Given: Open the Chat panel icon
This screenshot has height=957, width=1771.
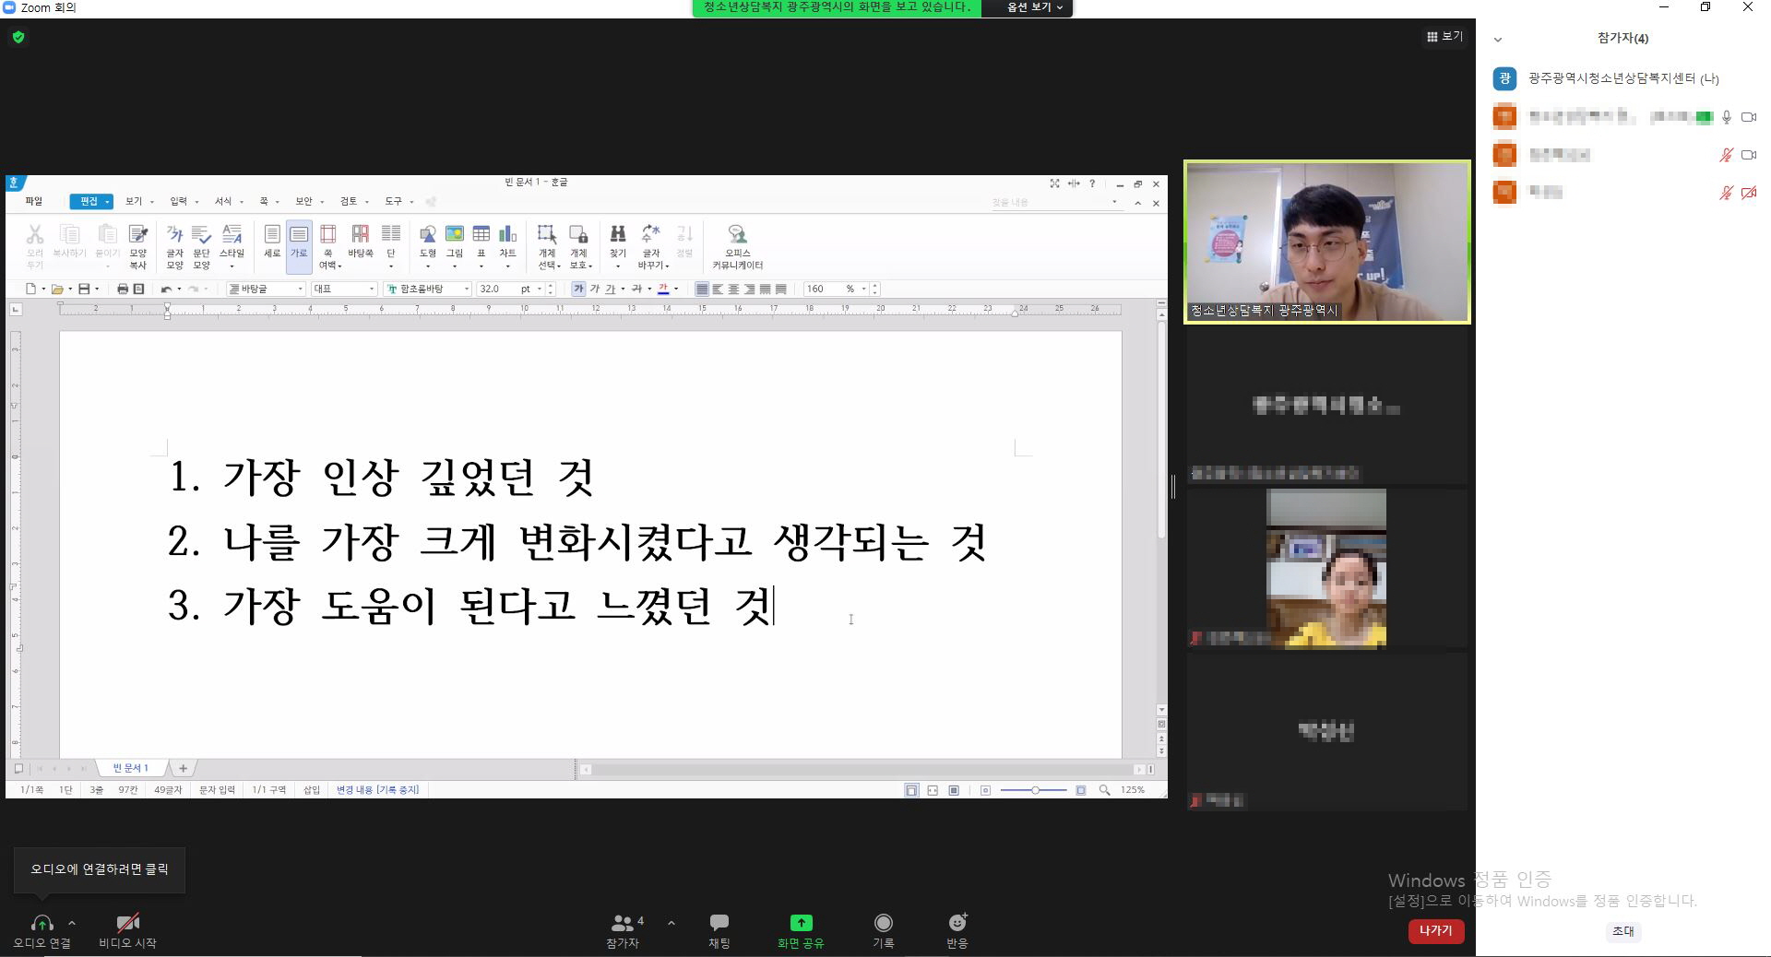Looking at the screenshot, I should pos(719,923).
